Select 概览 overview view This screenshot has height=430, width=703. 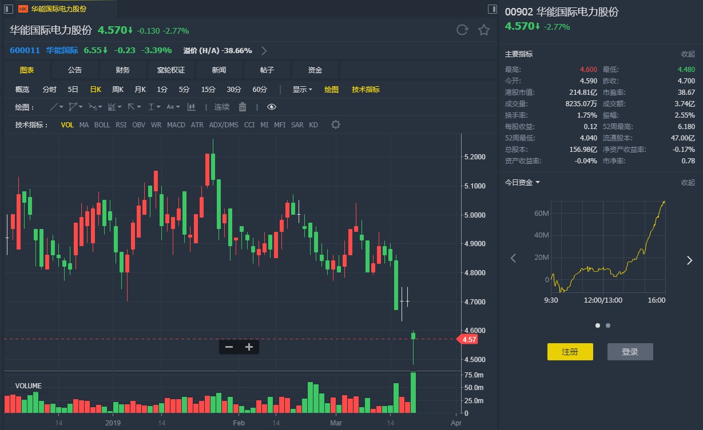[22, 90]
